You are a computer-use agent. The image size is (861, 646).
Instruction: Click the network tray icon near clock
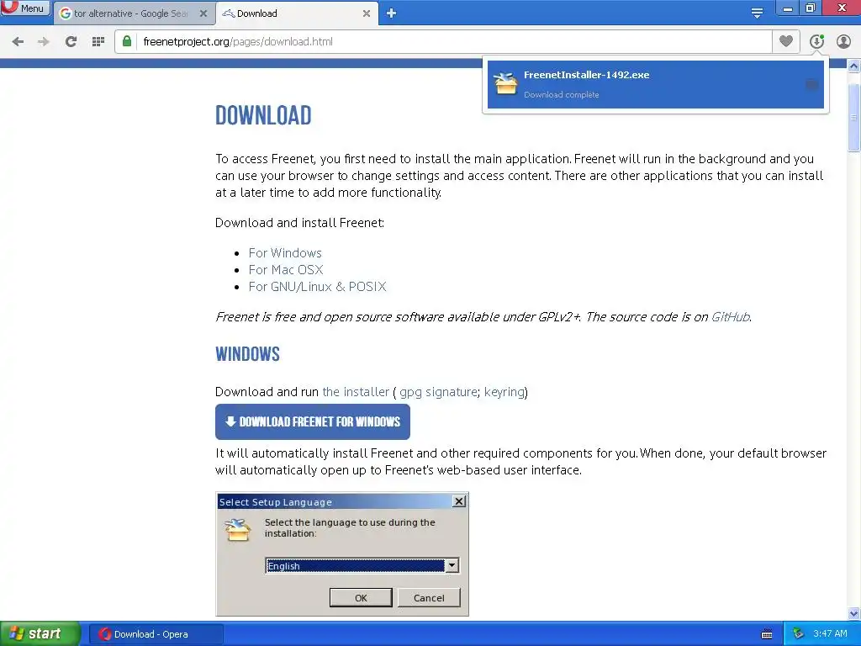(x=798, y=634)
